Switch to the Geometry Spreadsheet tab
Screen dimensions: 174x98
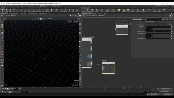point(13,13)
